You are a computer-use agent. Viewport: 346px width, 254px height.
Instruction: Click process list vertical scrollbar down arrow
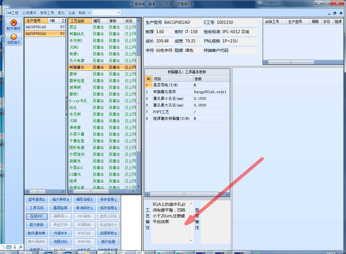(139, 187)
